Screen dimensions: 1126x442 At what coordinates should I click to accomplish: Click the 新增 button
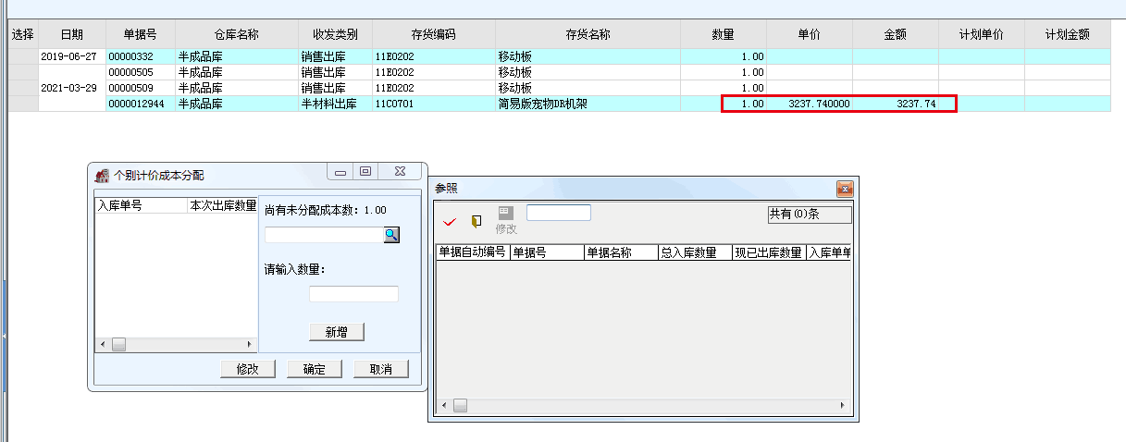(337, 332)
